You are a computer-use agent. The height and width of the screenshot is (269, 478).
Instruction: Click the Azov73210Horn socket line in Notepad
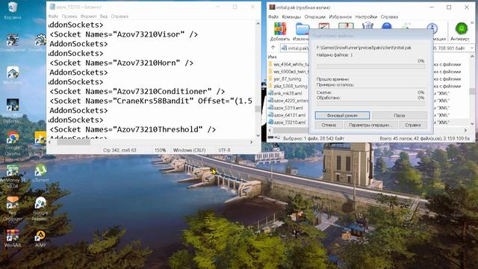coord(121,63)
